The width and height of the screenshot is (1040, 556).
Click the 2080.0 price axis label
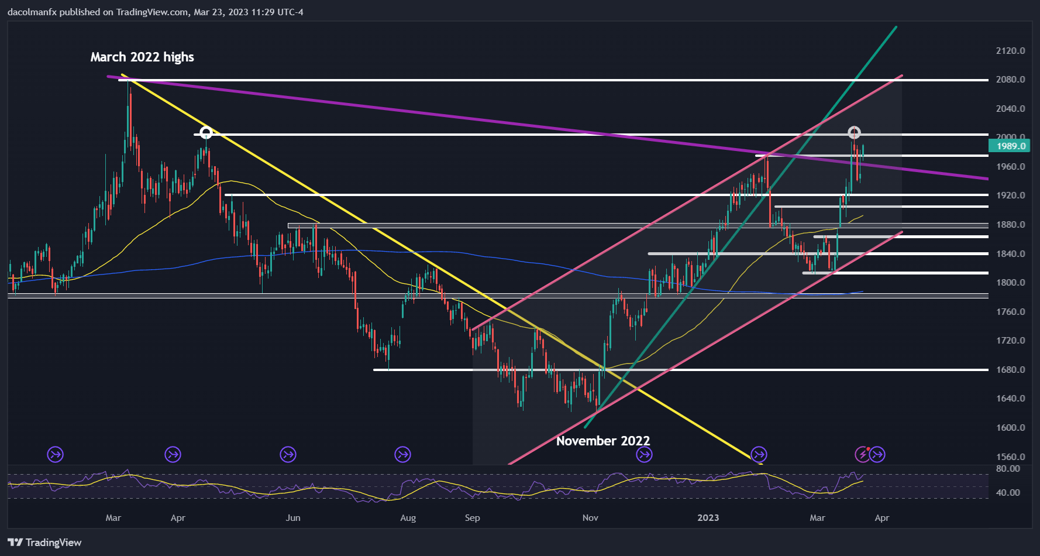coord(1011,80)
